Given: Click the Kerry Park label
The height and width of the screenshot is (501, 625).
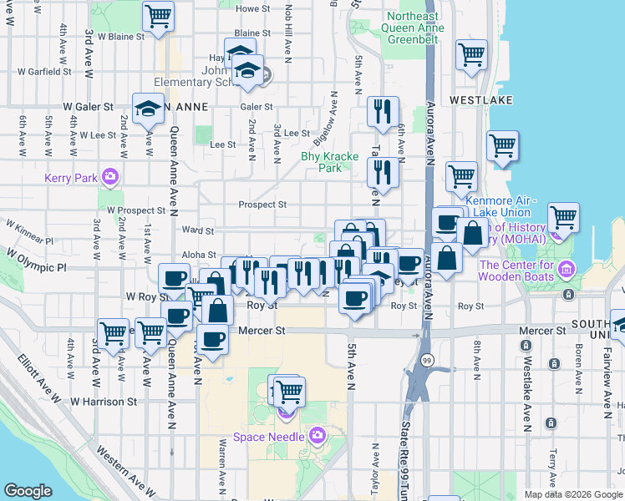Looking at the screenshot, I should 71,178.
